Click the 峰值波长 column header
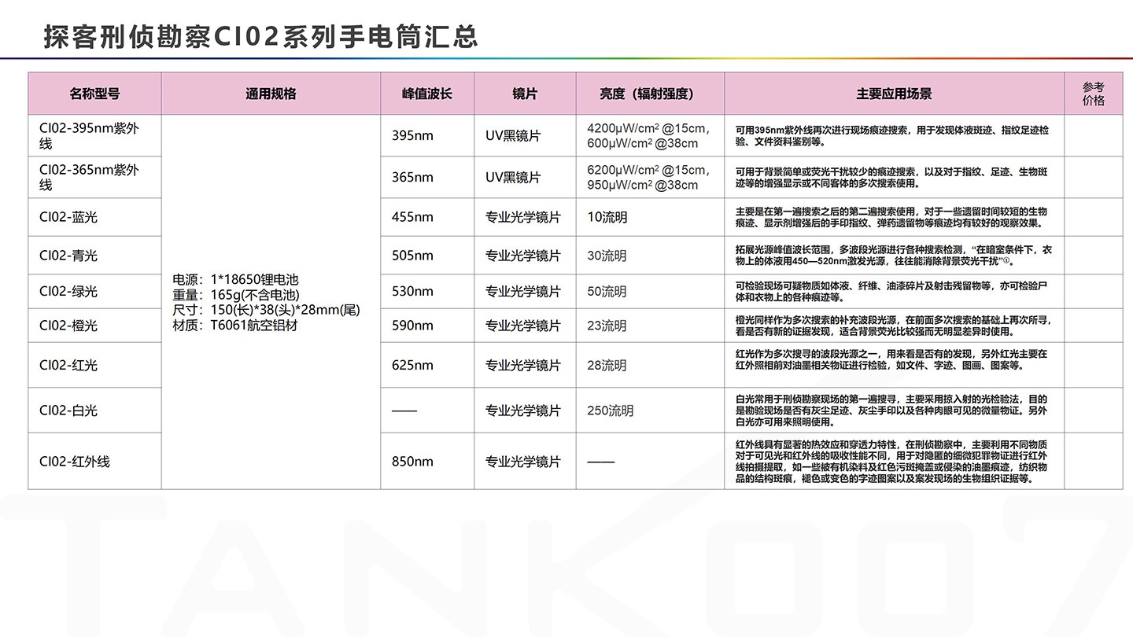The height and width of the screenshot is (637, 1133). (426, 93)
